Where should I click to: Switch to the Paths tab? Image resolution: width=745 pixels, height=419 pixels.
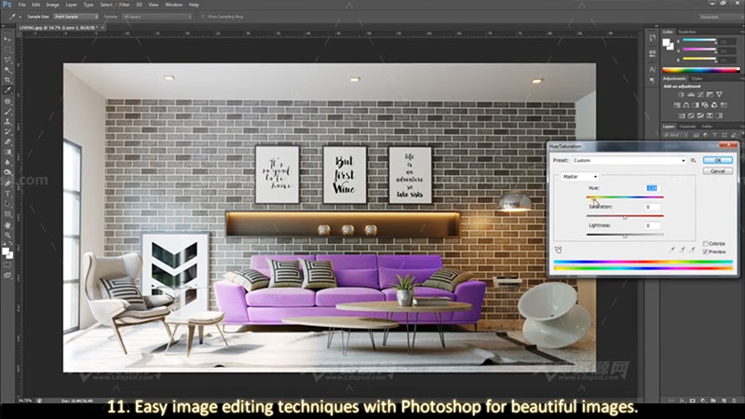(707, 127)
